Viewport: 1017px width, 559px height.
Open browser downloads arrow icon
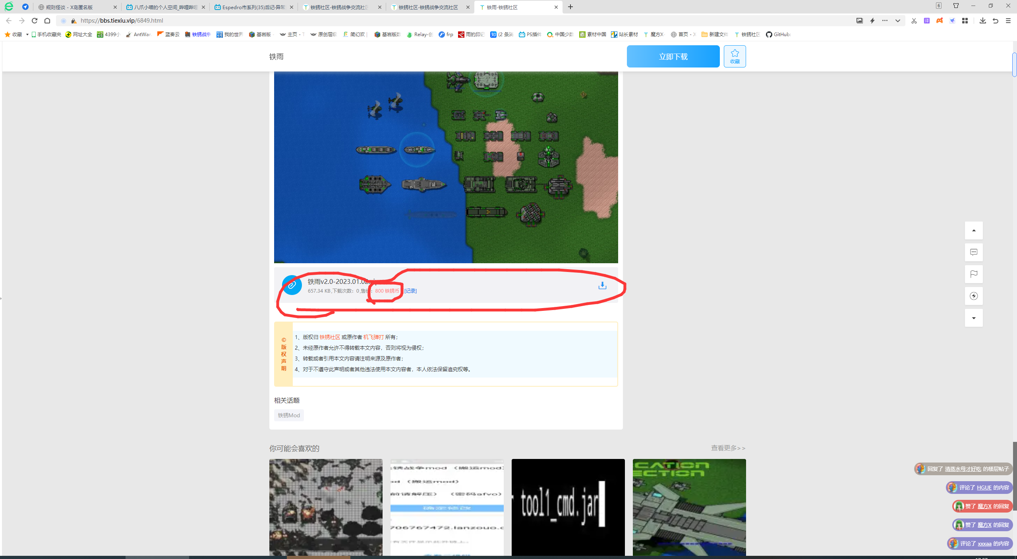click(982, 21)
